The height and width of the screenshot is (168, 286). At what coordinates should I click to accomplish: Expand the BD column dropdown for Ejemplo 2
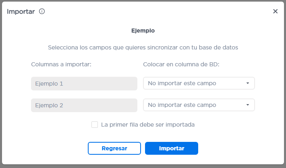click(199, 105)
